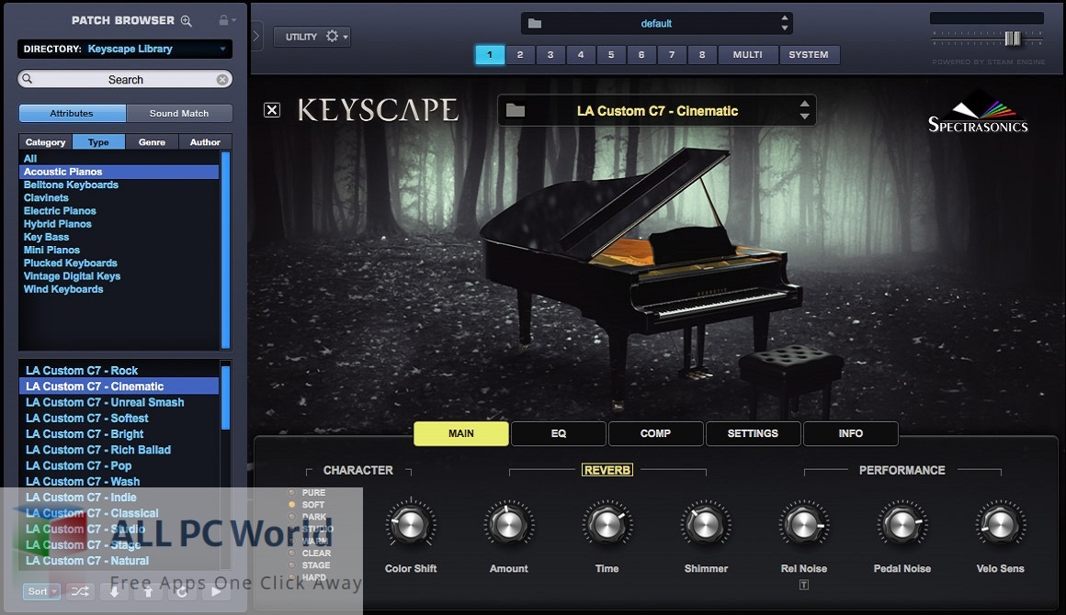The height and width of the screenshot is (615, 1066).
Task: Select the Genre attribute column
Action: point(152,142)
